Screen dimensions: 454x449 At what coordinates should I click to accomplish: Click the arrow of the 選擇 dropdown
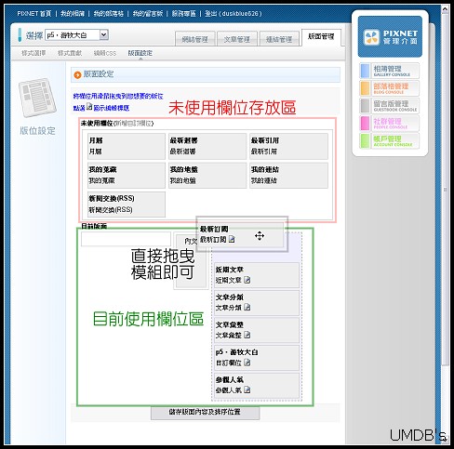coord(104,34)
